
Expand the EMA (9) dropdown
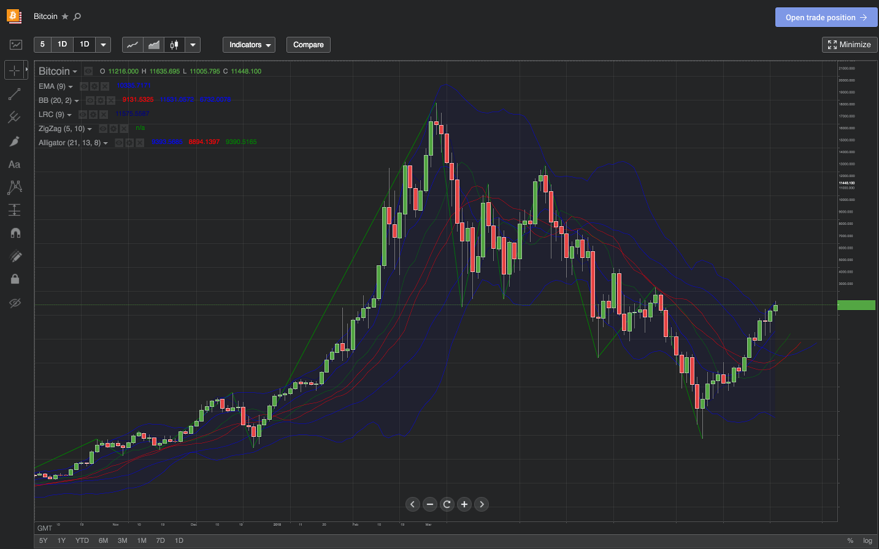pos(71,87)
